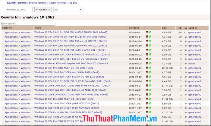The width and height of the screenshot is (211, 126).
Task: Open Windows 10 X64 20H2 10in1 FEB 2021 torrent
Action: pos(69,77)
